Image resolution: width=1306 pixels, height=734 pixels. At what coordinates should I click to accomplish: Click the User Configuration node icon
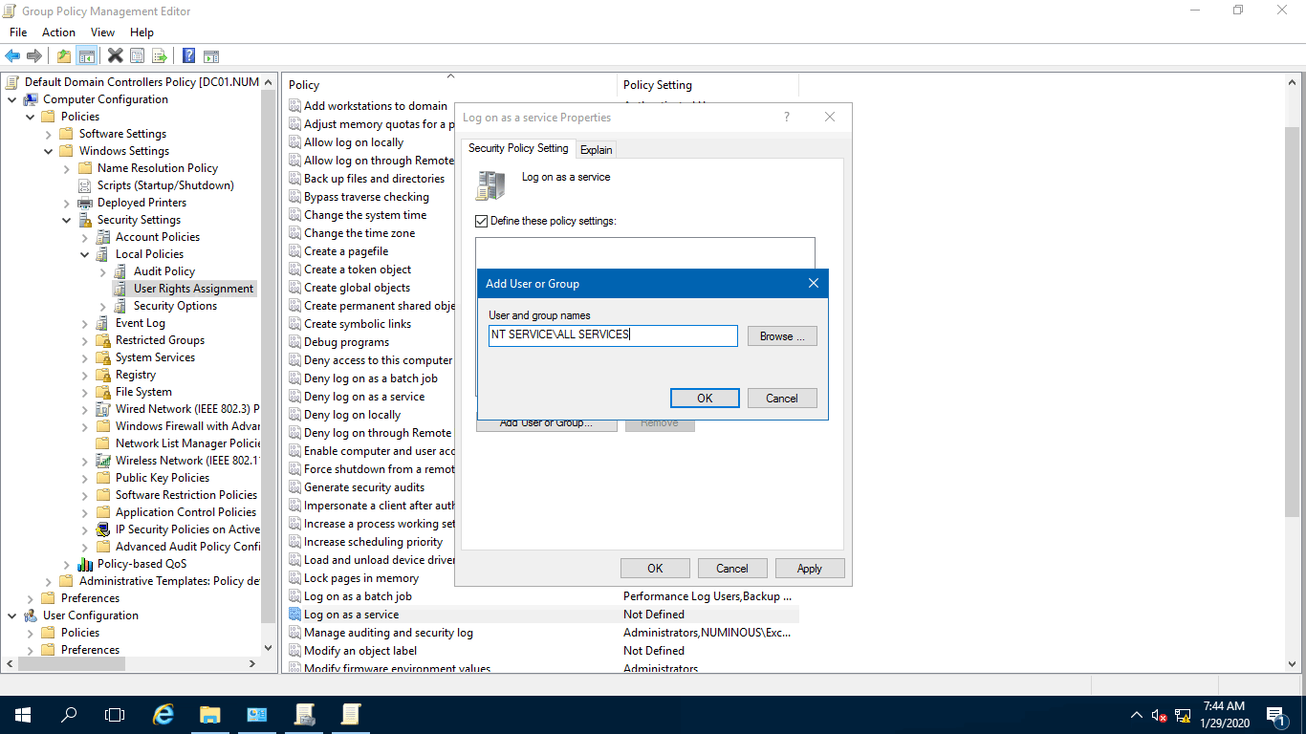pos(31,615)
